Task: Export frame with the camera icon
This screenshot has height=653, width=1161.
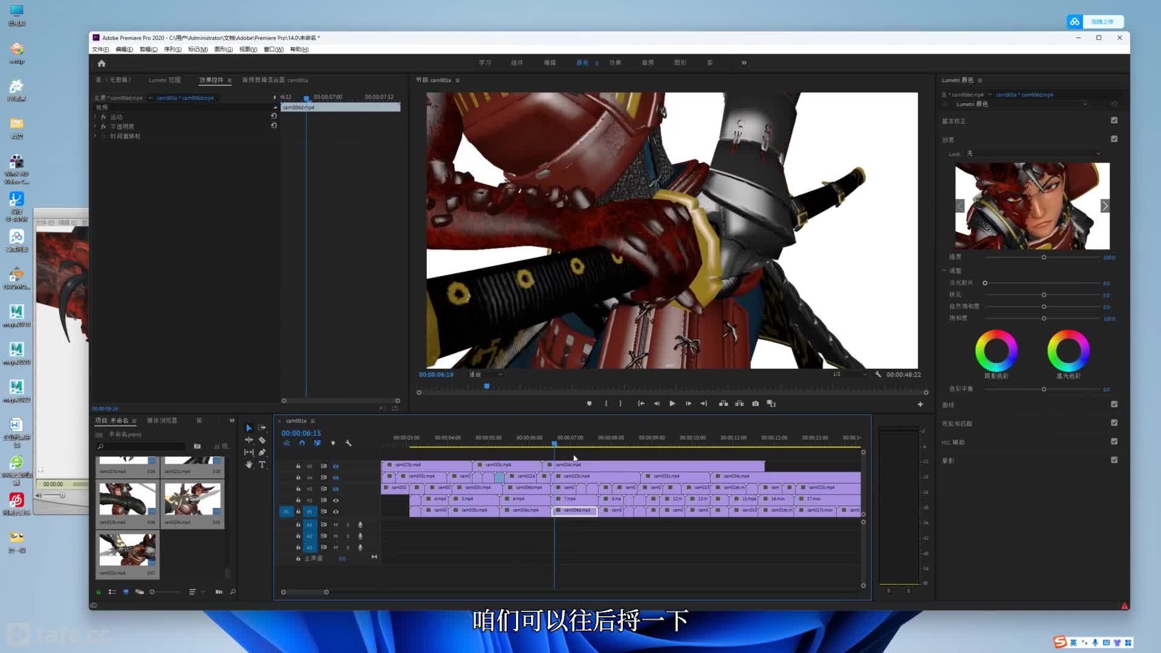Action: [x=755, y=403]
